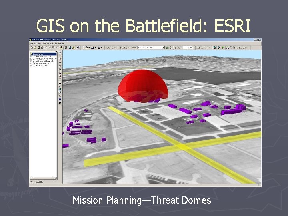
Task: Click the first globe icon after Domes dropdown
Action: click(214, 48)
